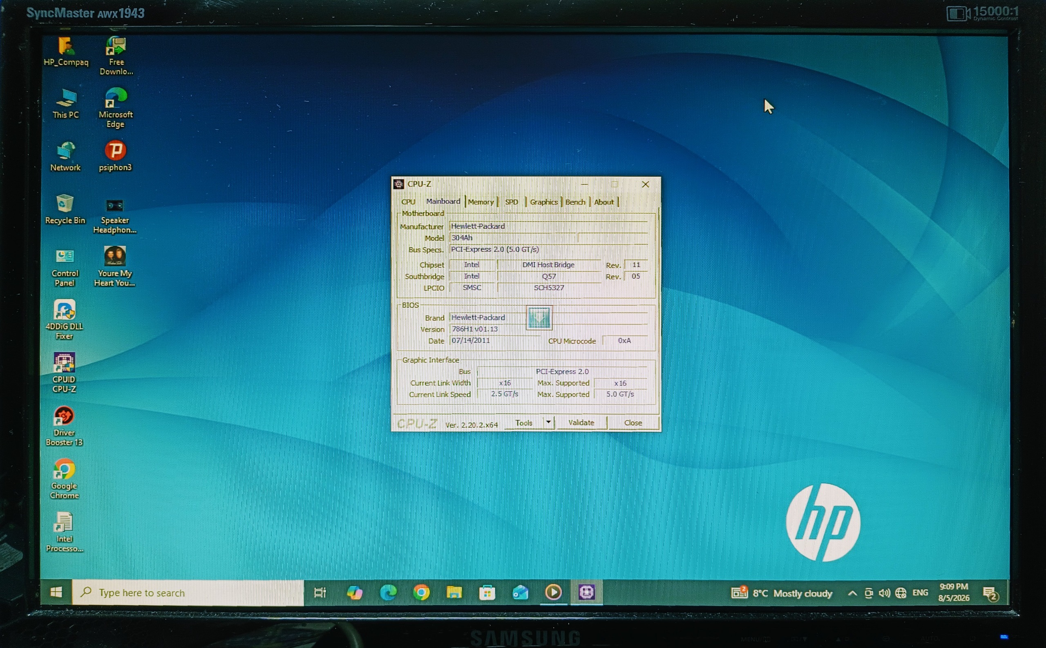
Task: Click the Southbridge value Q57
Action: tap(548, 276)
